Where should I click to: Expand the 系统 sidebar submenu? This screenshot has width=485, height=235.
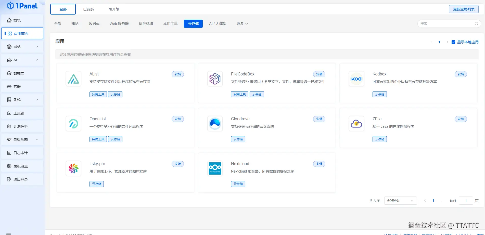click(x=37, y=100)
